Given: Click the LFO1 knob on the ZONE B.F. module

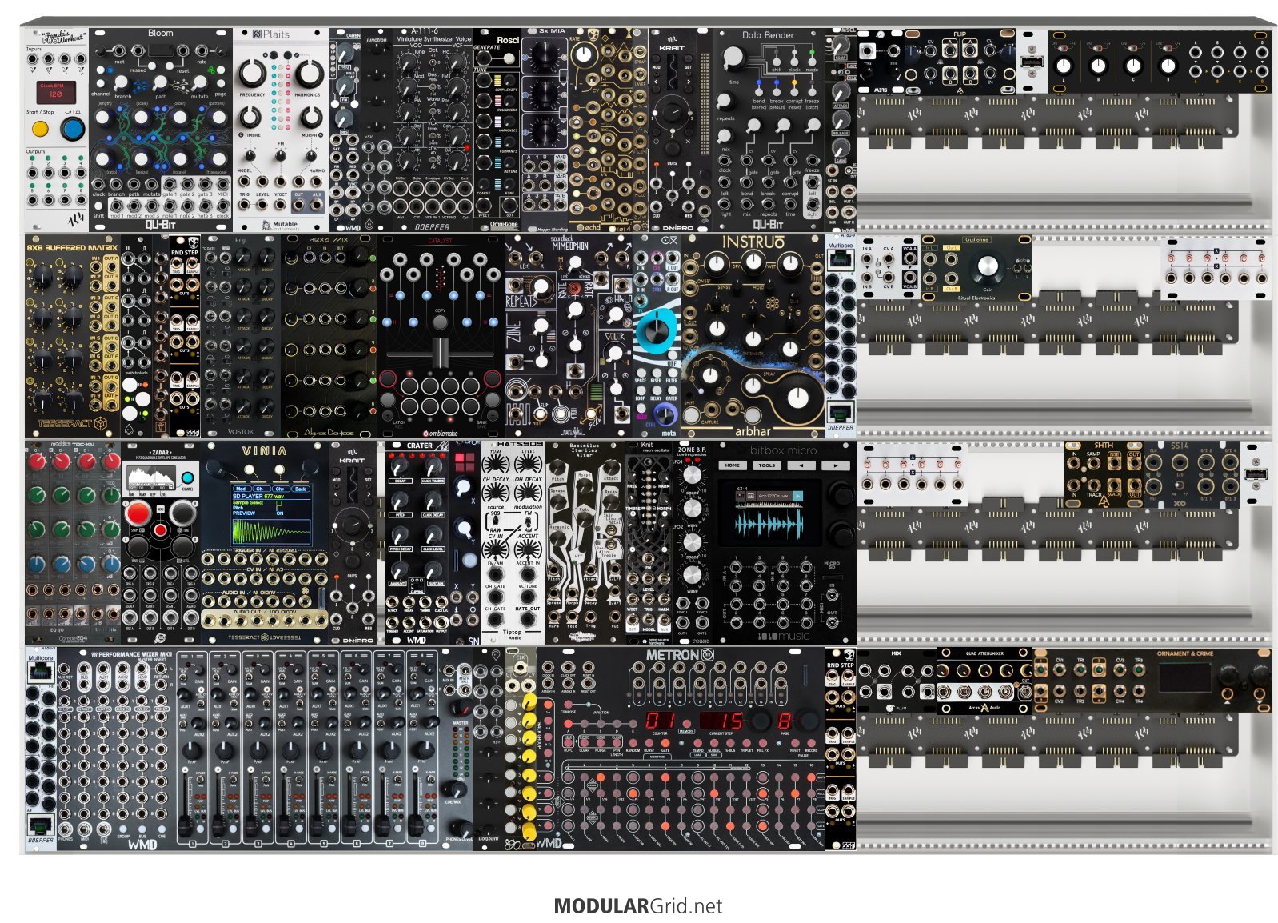Looking at the screenshot, I should coord(693,475).
